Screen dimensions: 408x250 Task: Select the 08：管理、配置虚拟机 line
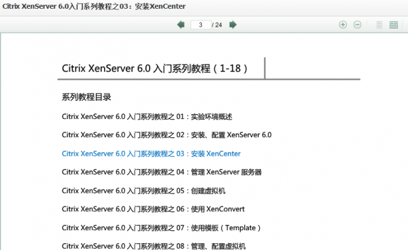[x=154, y=246]
